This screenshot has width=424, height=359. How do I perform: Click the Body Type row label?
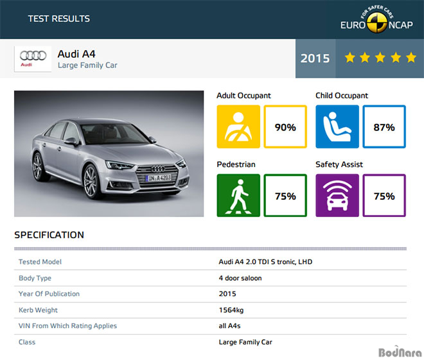click(x=35, y=278)
